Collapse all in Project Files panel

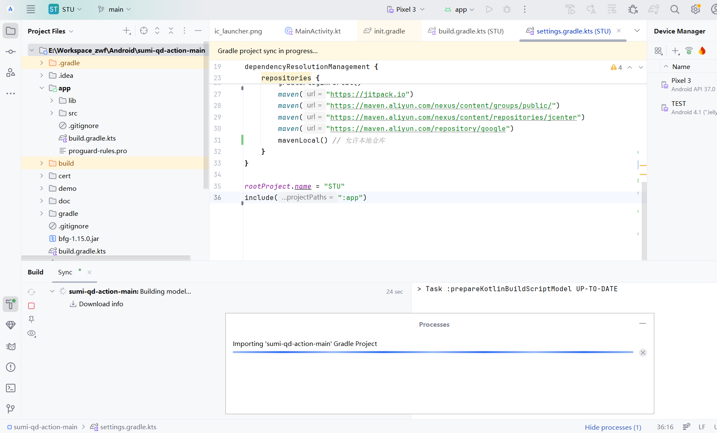pyautogui.click(x=171, y=31)
